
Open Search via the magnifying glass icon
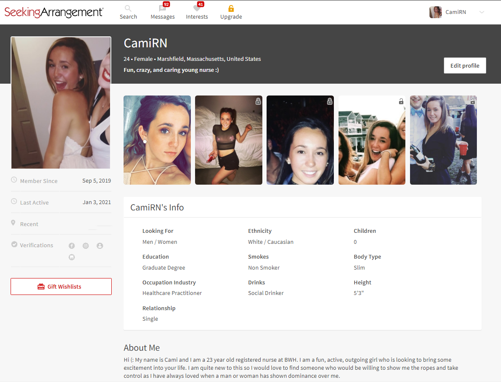coord(128,8)
